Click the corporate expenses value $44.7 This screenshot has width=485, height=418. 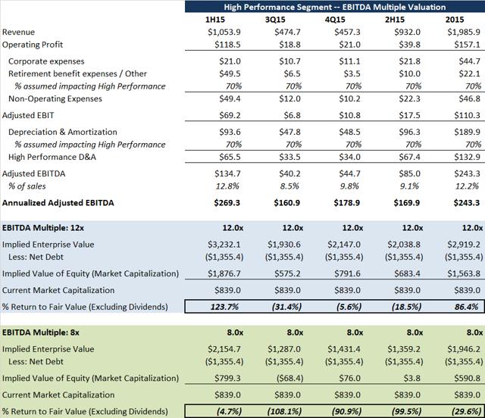tap(470, 61)
